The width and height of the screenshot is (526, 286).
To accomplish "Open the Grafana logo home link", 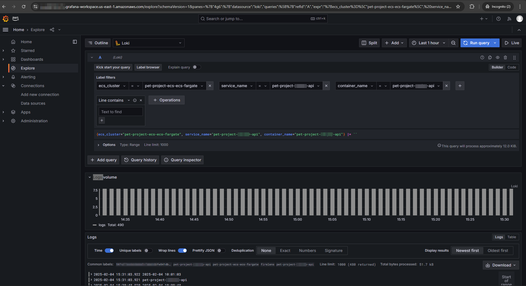I will coord(6,19).
